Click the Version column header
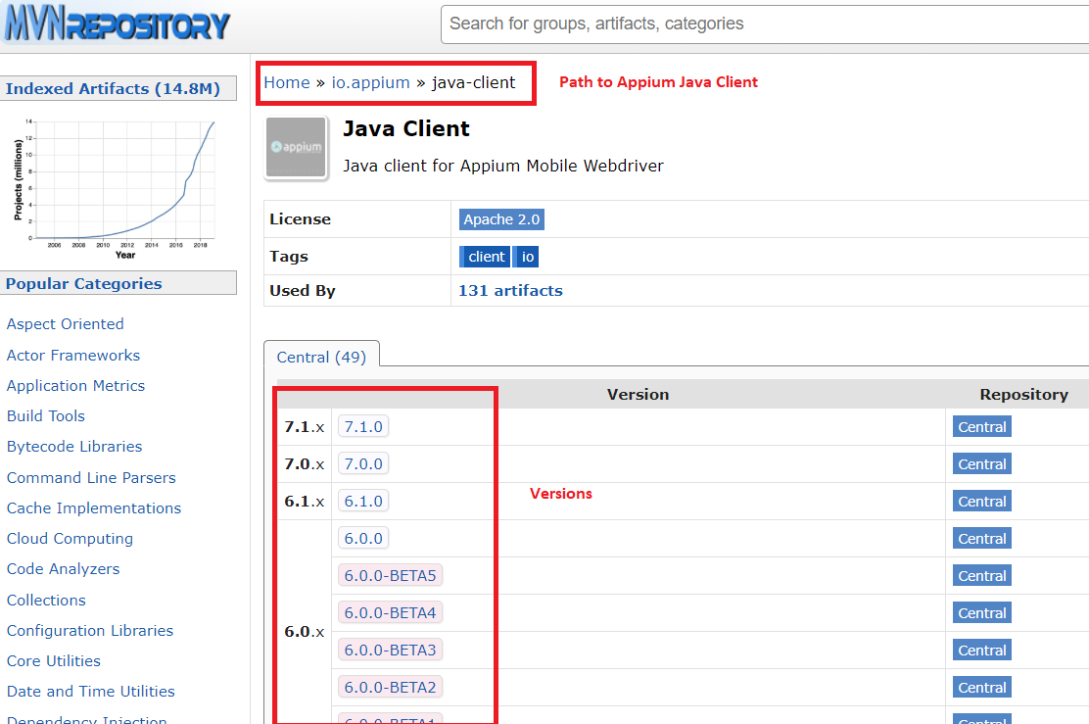1089x724 pixels. pyautogui.click(x=638, y=395)
